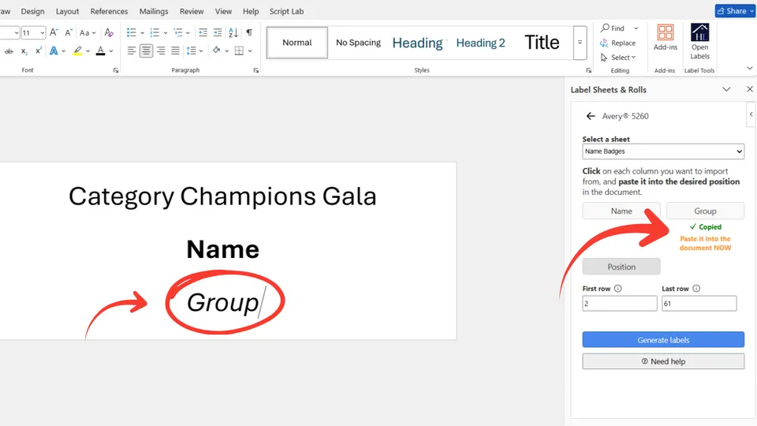
Task: Apply the Heading 2 style
Action: [480, 43]
